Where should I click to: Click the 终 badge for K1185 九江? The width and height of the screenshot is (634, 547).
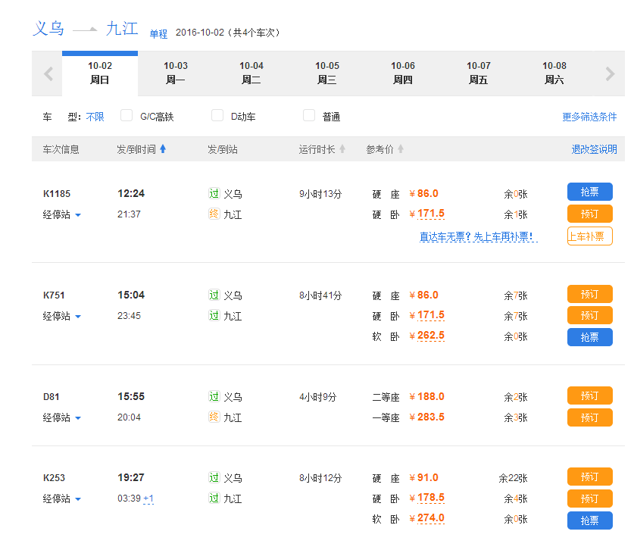click(x=214, y=214)
